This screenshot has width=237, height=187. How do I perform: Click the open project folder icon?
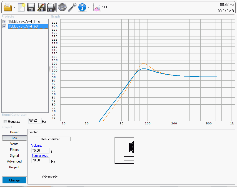(8, 7)
